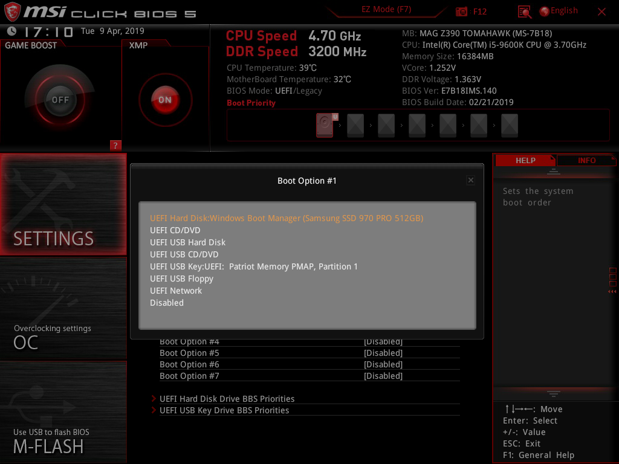This screenshot has height=464, width=619.
Task: Toggle the XMP ON button
Action: pos(165,100)
